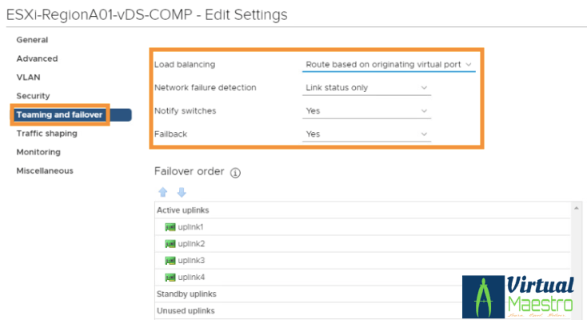Open the Security settings section
The width and height of the screenshot is (587, 320).
[34, 96]
